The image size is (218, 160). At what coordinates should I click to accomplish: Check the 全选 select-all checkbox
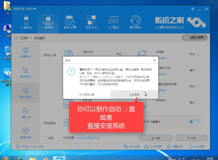coord(45,138)
